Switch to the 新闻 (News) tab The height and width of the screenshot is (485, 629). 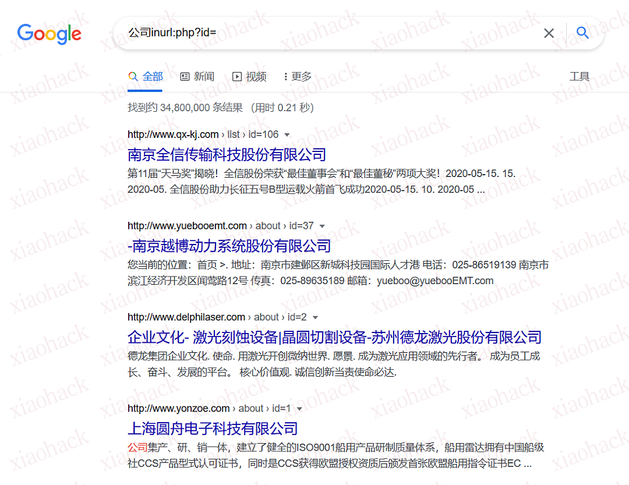[197, 77]
